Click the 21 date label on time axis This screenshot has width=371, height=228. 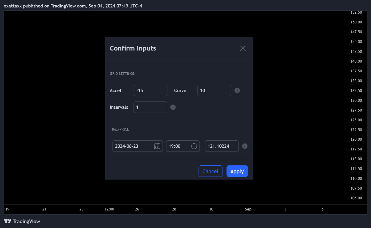[44, 209]
